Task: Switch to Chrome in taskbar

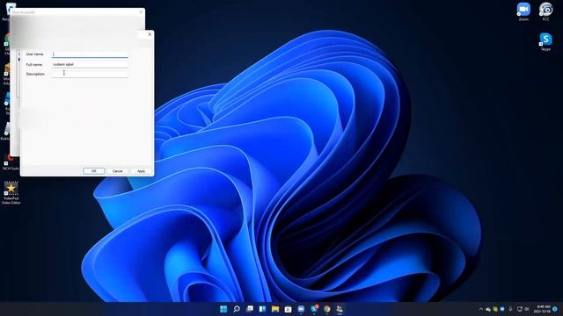Action: pos(326,309)
